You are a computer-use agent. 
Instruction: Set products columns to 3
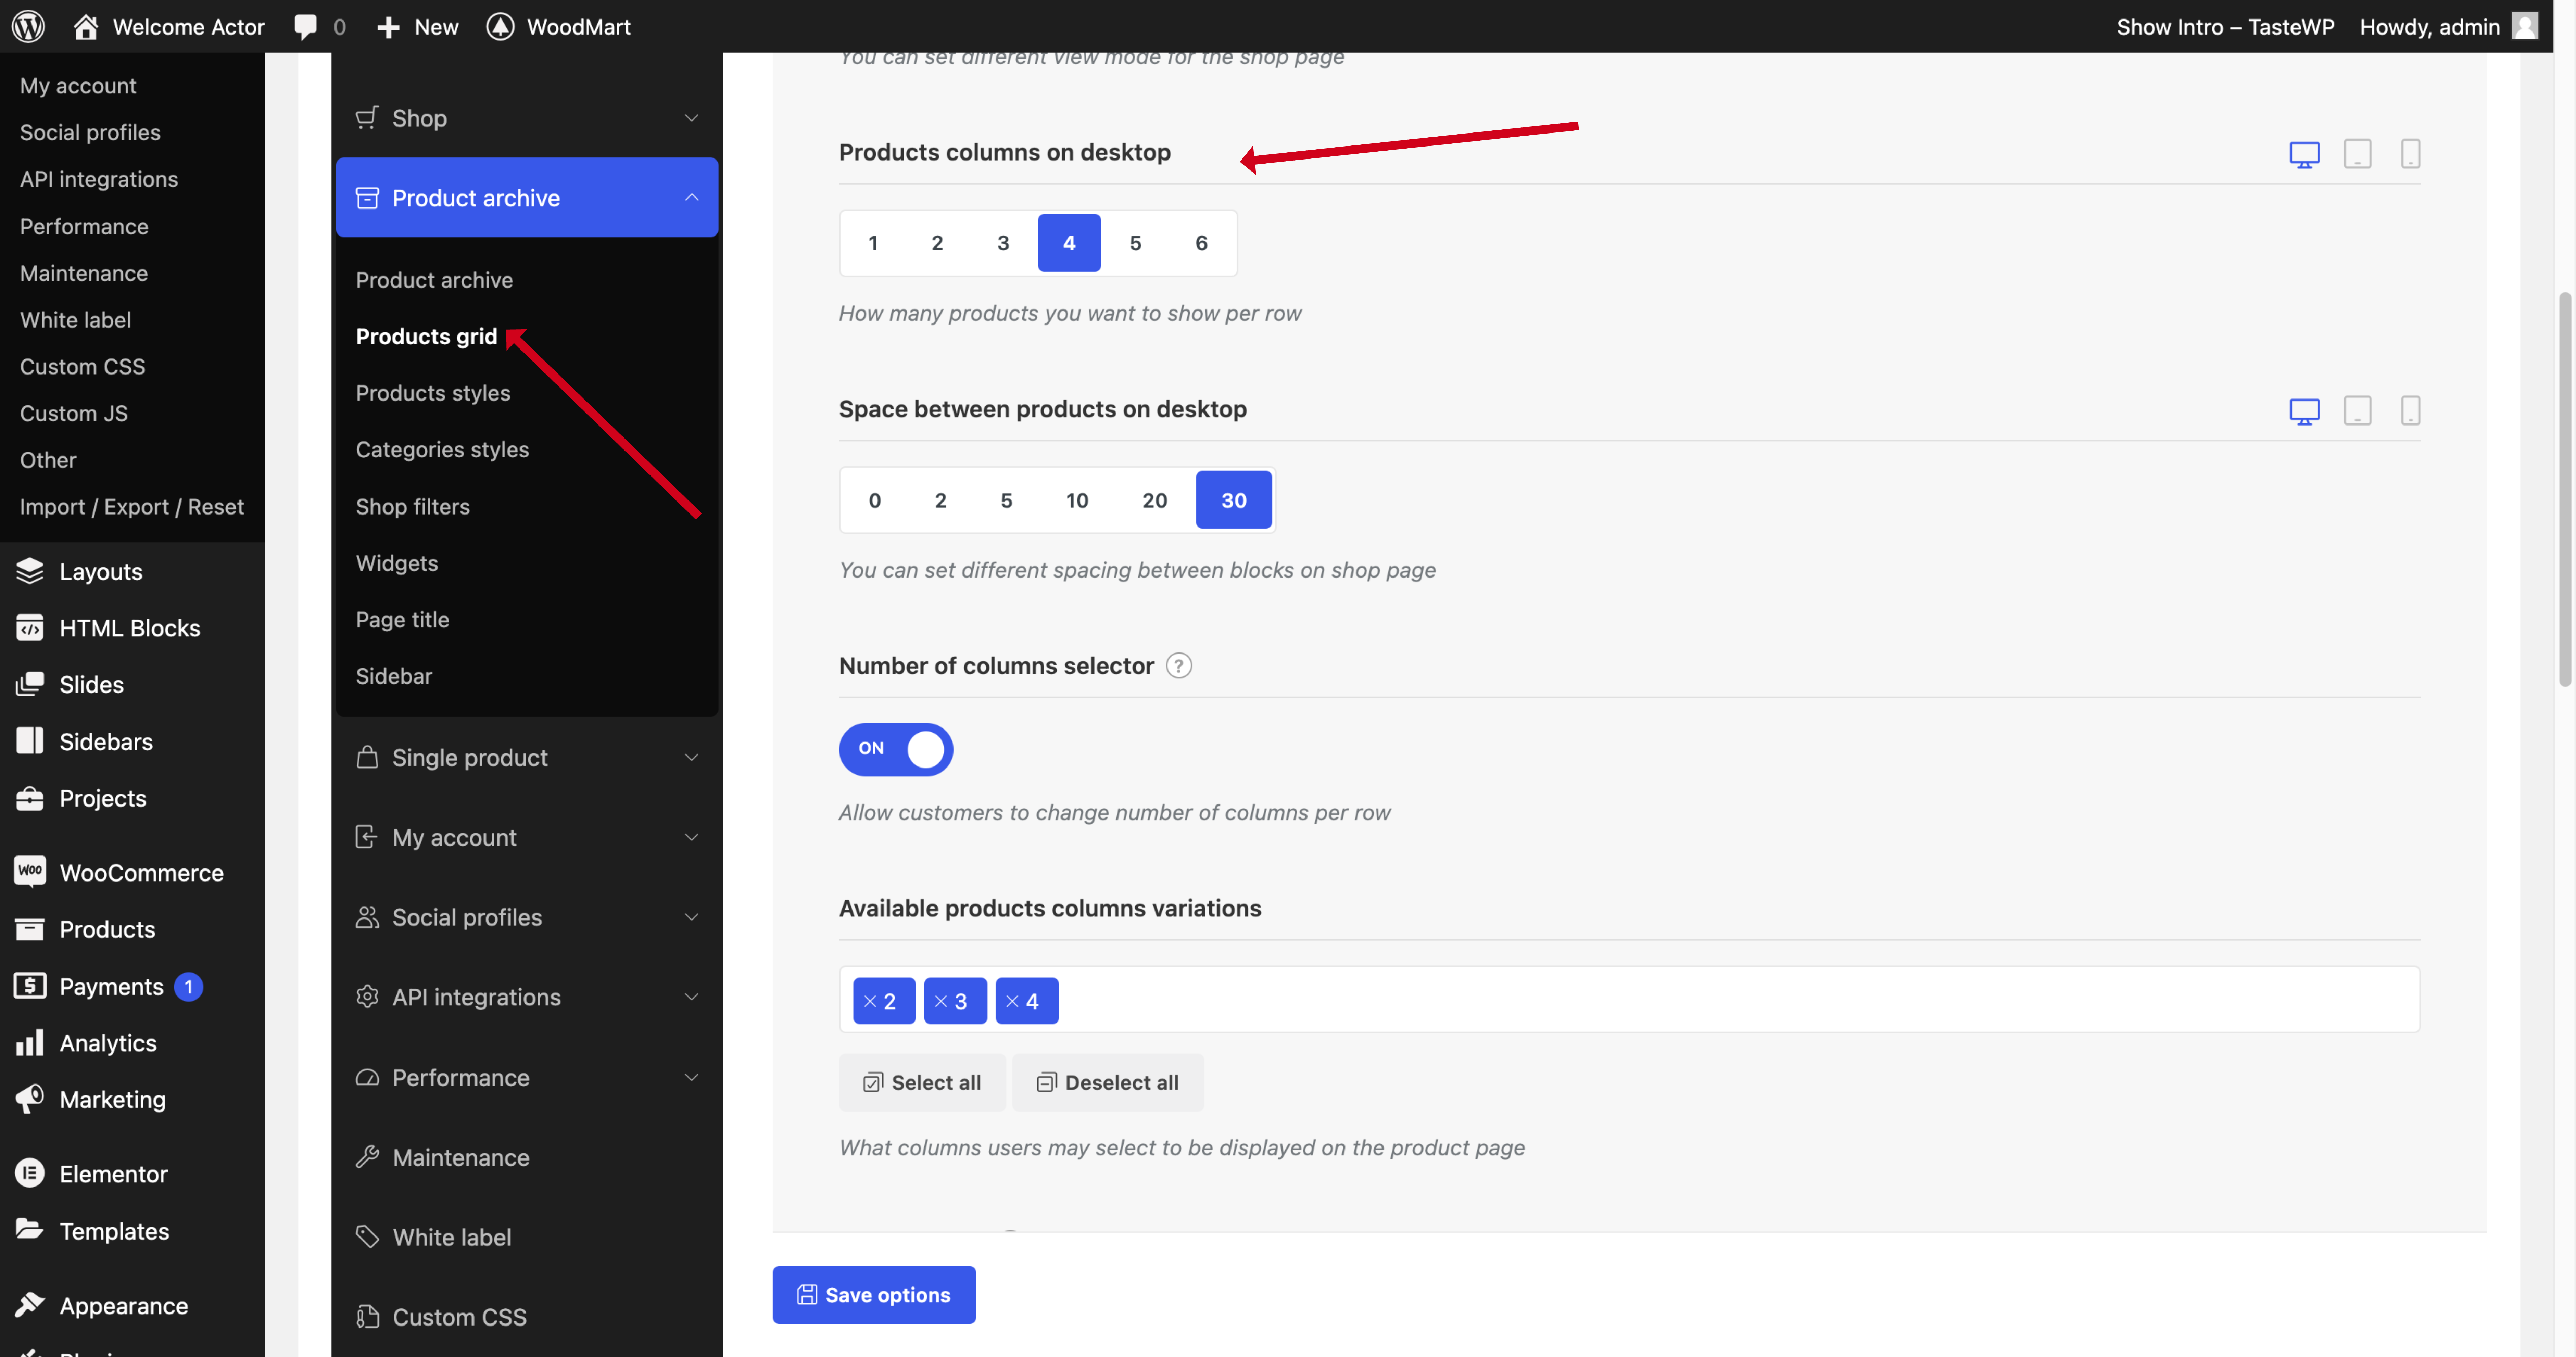1003,243
